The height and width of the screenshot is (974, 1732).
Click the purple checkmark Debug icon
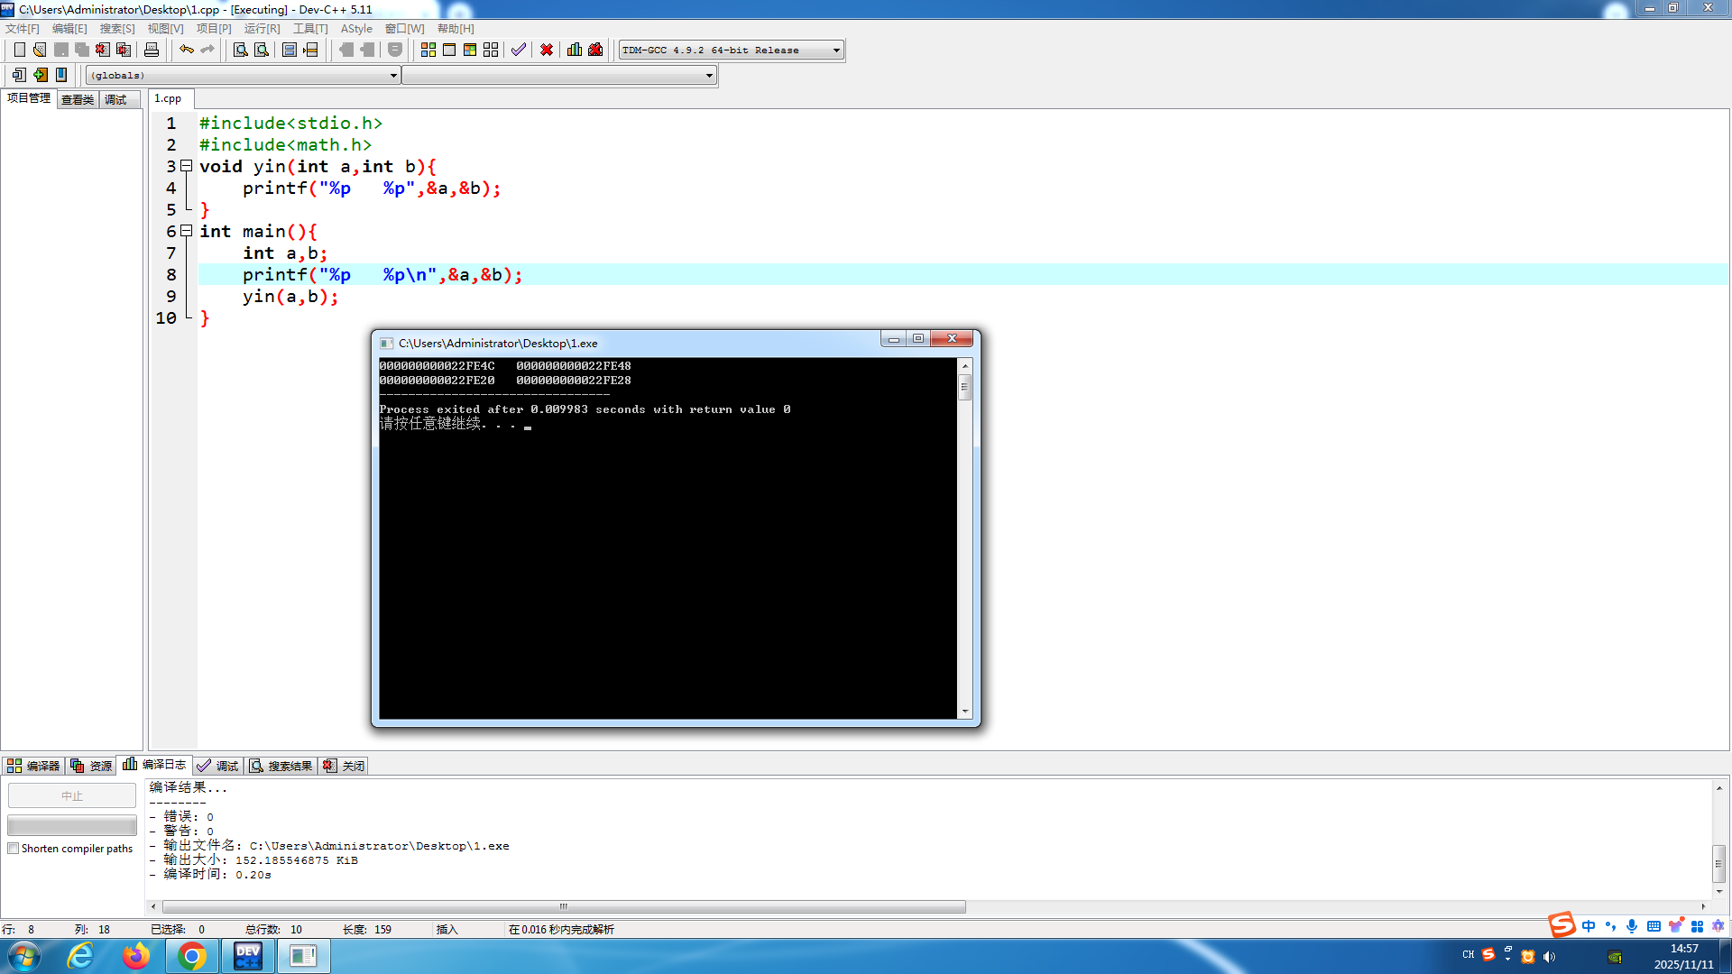(x=519, y=50)
